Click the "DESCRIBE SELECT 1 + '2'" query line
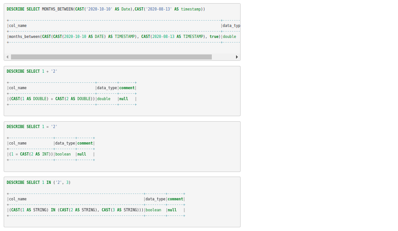The image size is (398, 231). pyautogui.click(x=32, y=71)
